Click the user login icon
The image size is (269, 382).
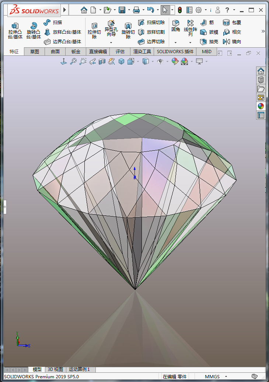click(x=218, y=10)
